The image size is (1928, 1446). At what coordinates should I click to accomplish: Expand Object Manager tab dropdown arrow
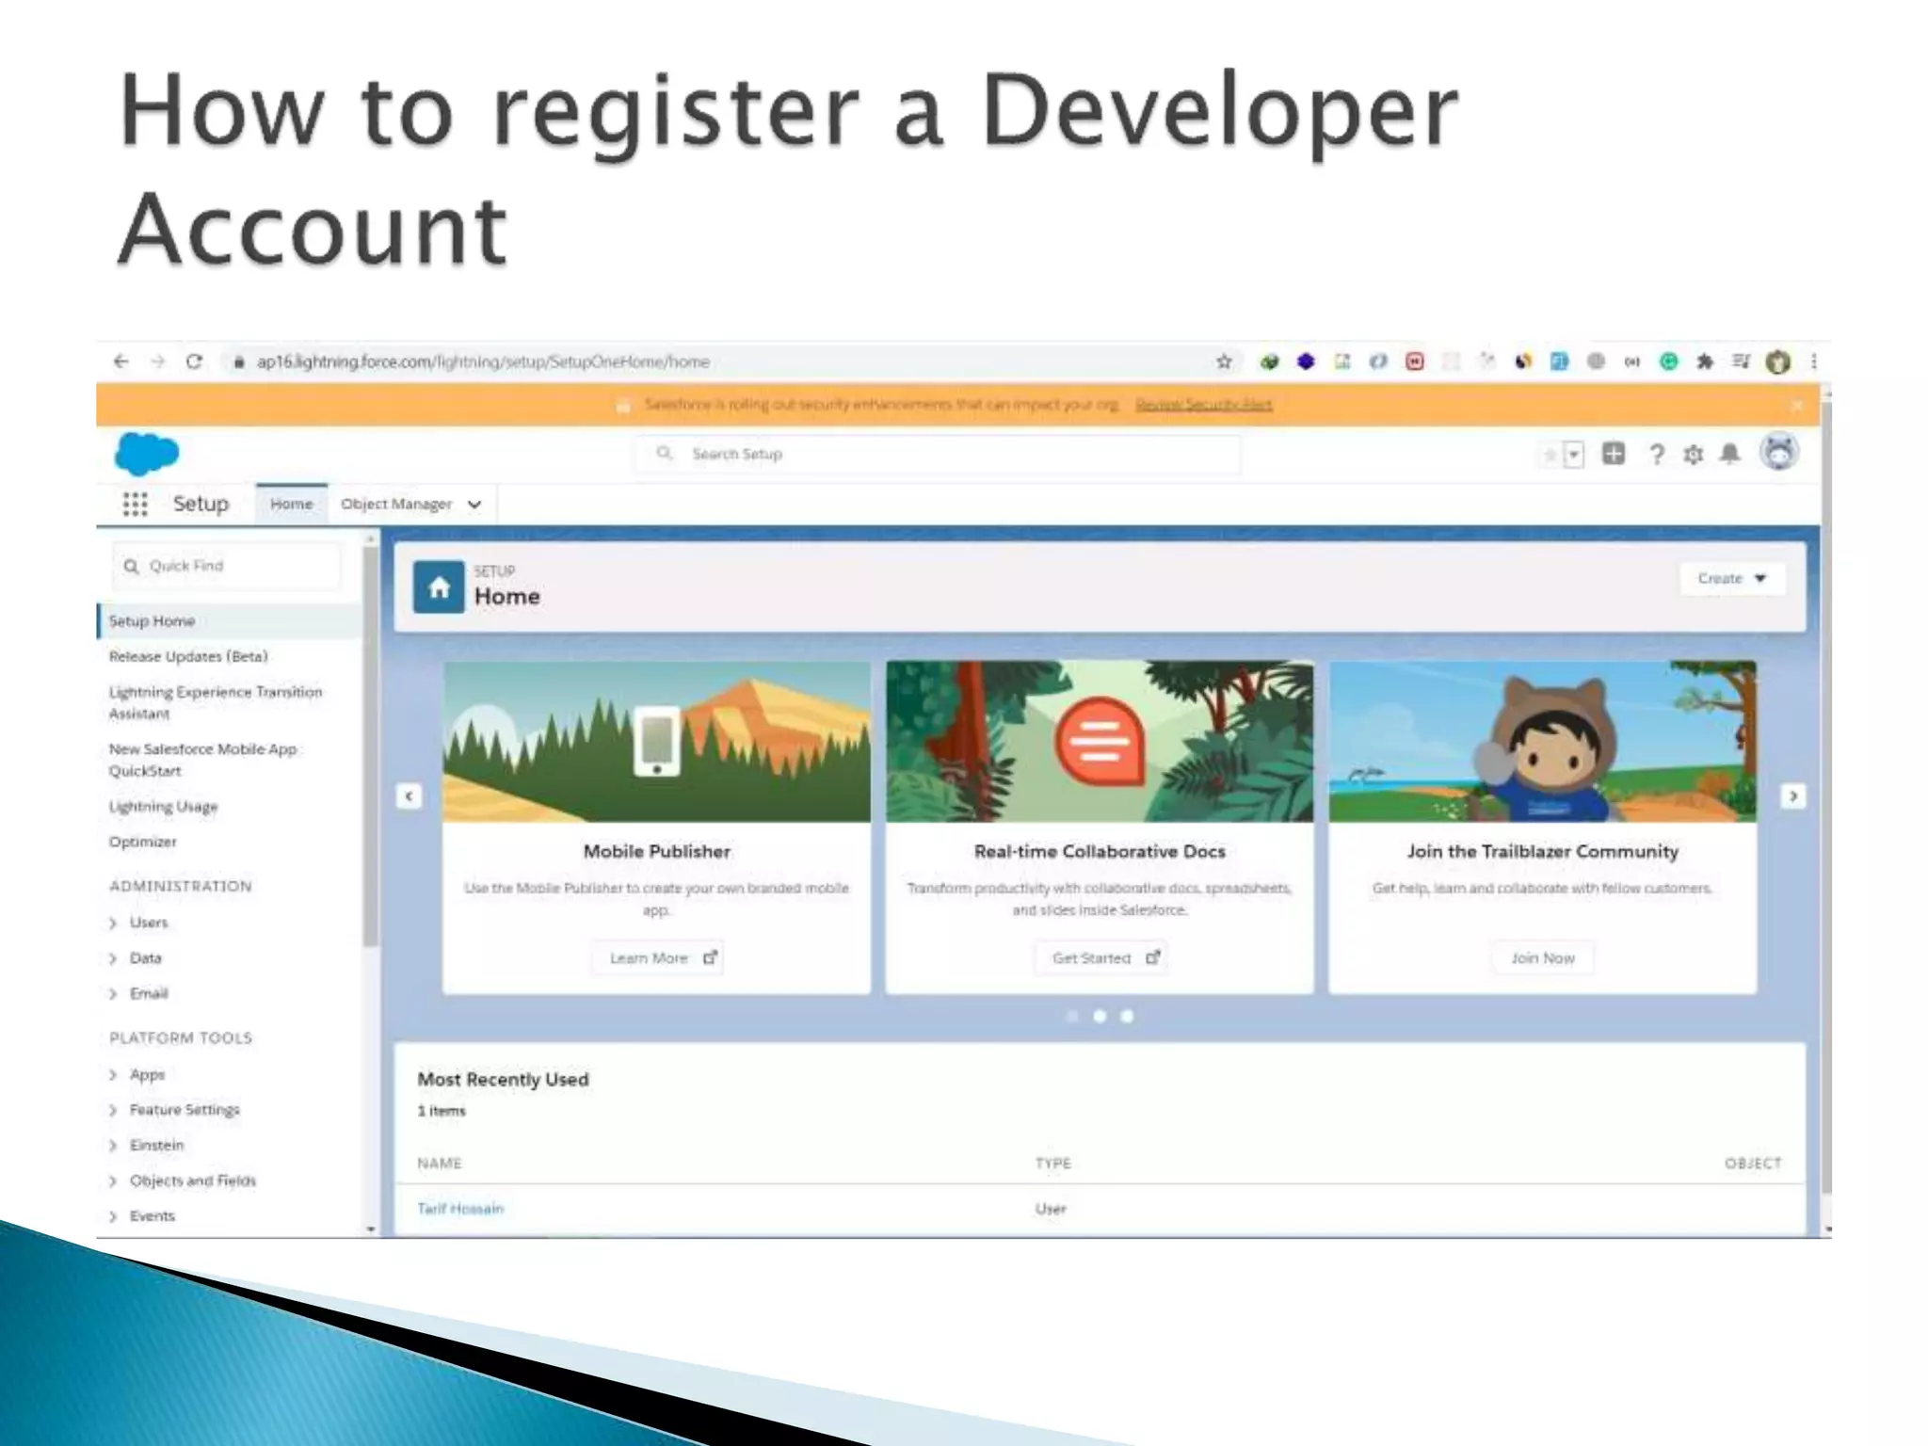pyautogui.click(x=474, y=505)
